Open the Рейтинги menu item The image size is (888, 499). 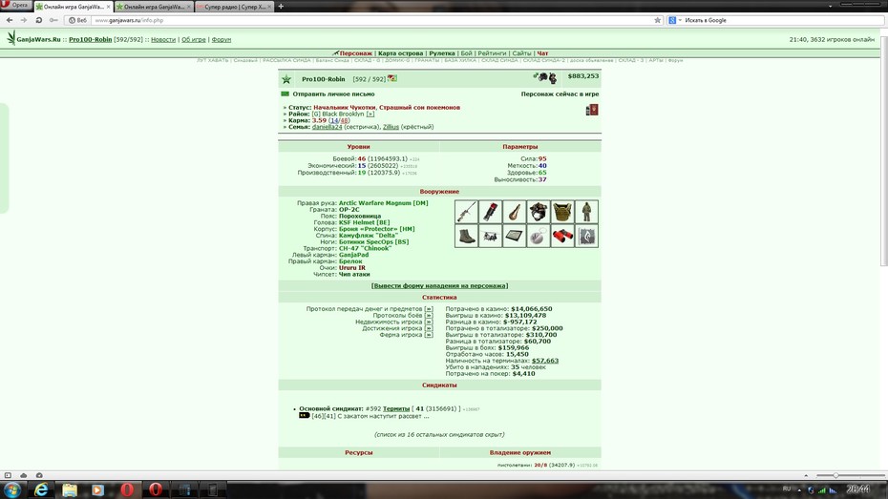(x=492, y=53)
